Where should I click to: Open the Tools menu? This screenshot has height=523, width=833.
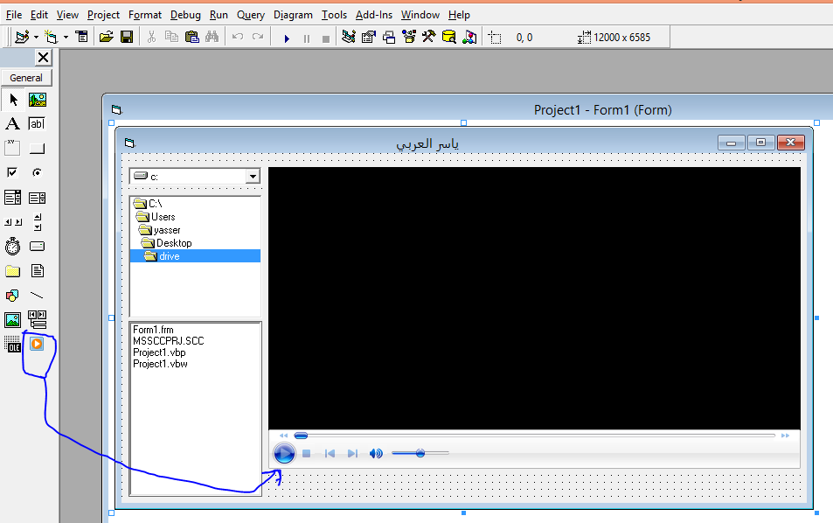(x=334, y=15)
